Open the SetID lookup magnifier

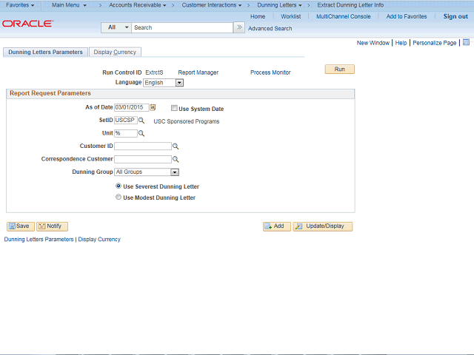tap(141, 121)
